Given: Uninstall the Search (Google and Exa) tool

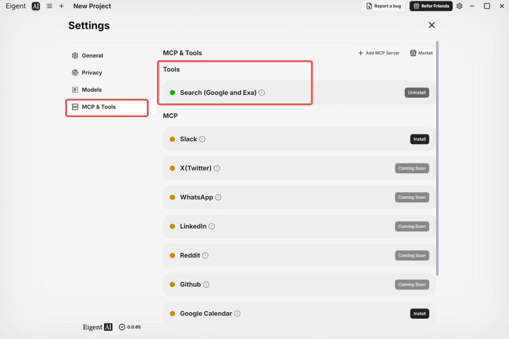Looking at the screenshot, I should (417, 93).
